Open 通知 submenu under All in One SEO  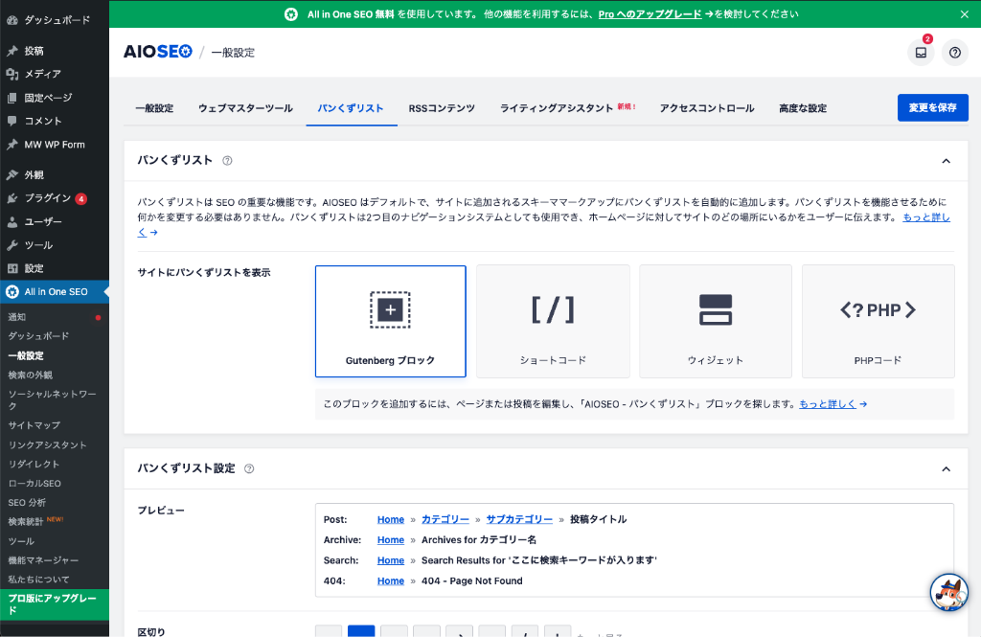55,317
